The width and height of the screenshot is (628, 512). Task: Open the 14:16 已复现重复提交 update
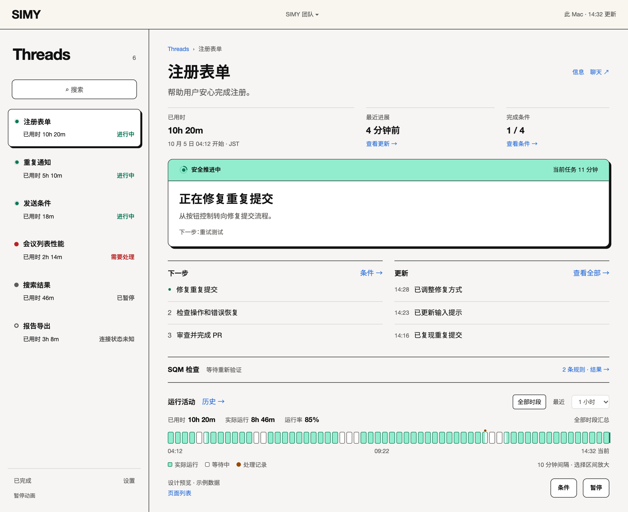502,335
